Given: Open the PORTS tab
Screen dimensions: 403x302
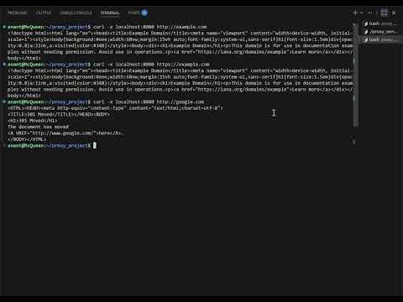Looking at the screenshot, I should [133, 13].
